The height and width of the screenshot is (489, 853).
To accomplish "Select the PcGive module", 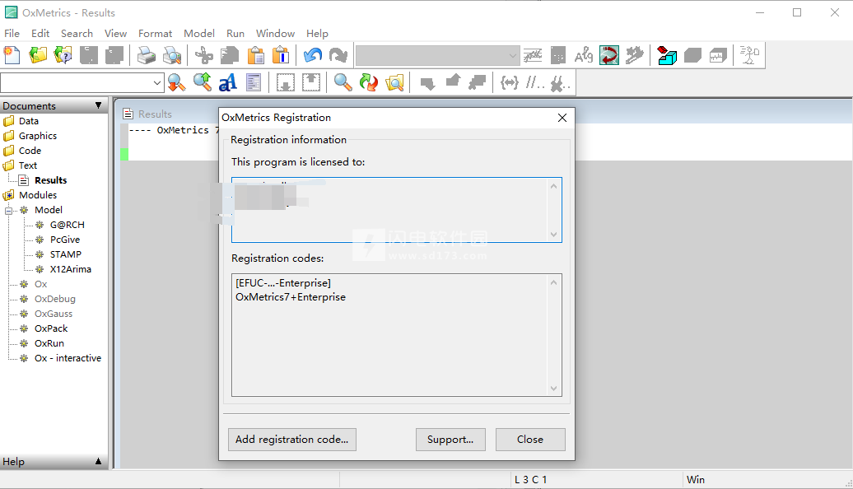I will pyautogui.click(x=65, y=240).
